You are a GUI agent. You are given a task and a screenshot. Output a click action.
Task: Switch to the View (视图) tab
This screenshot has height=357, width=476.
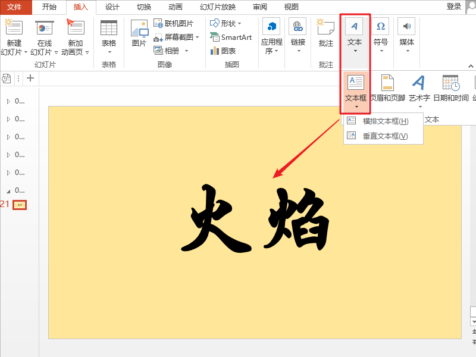pyautogui.click(x=292, y=7)
